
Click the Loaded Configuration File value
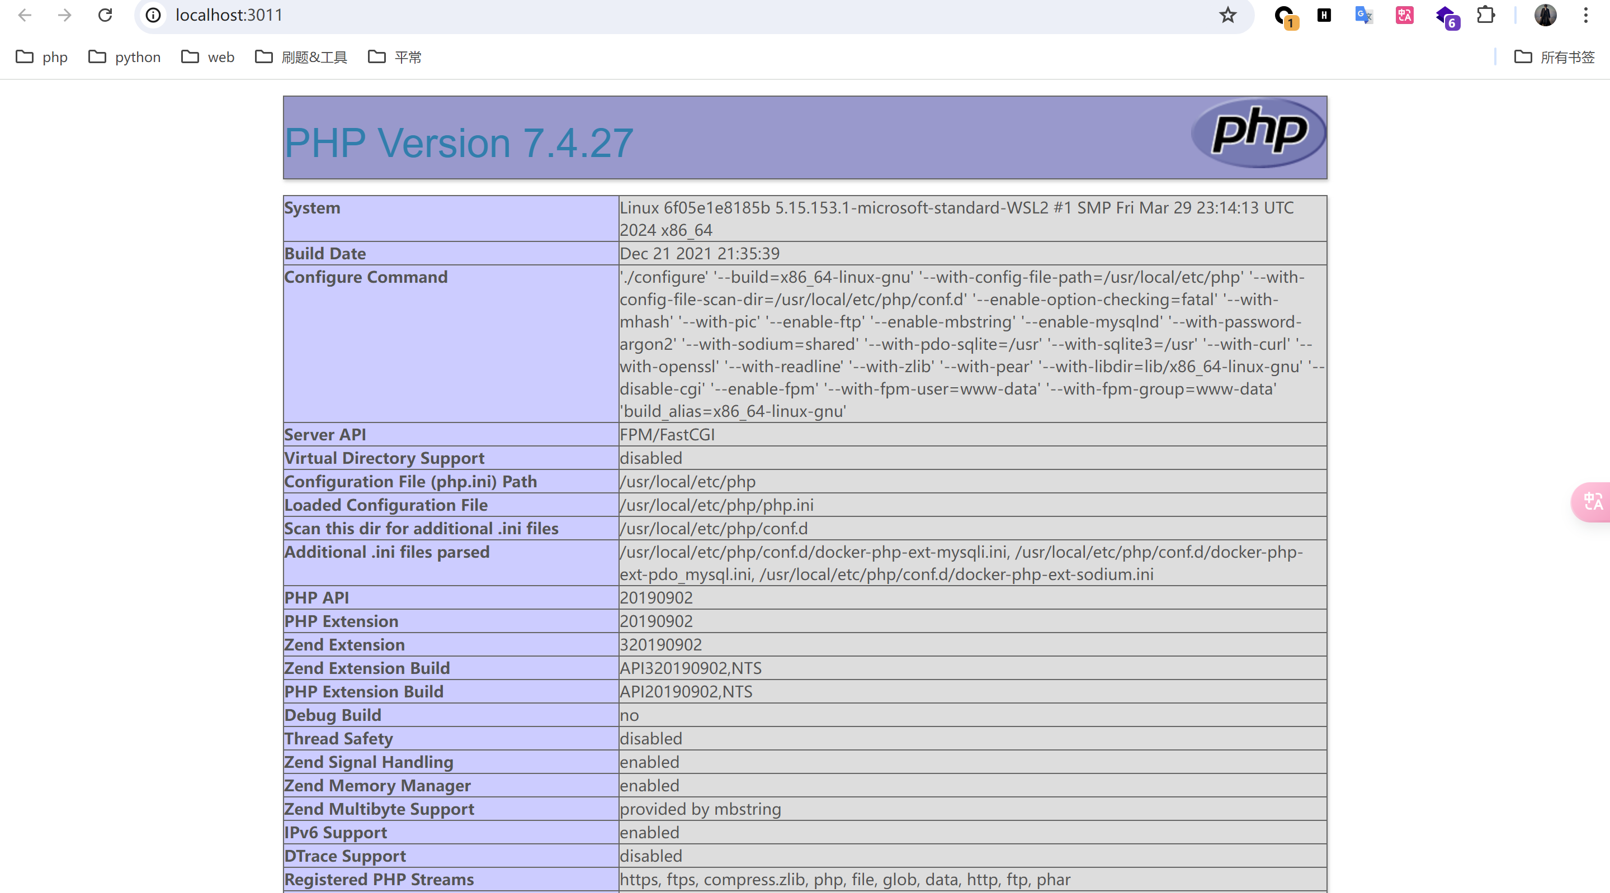pos(716,505)
